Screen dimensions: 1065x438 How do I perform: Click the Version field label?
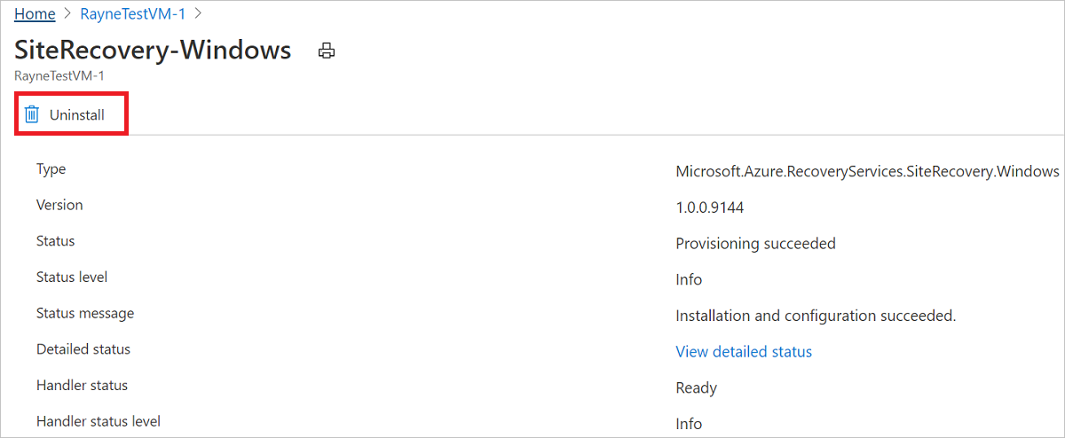click(x=59, y=205)
